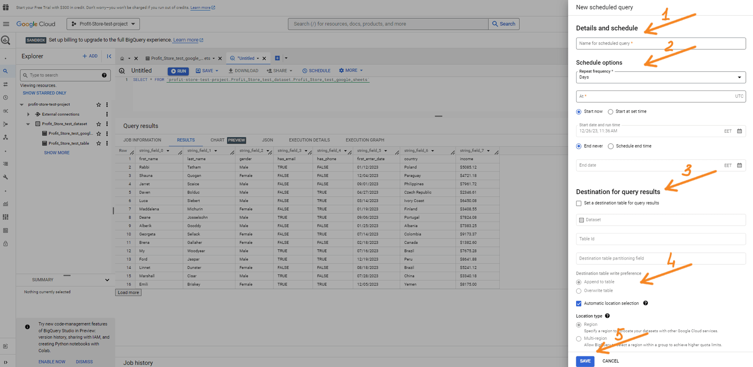Viewport: 753px width, 367px height.
Task: Add a new query tab with plus icon
Action: [277, 58]
